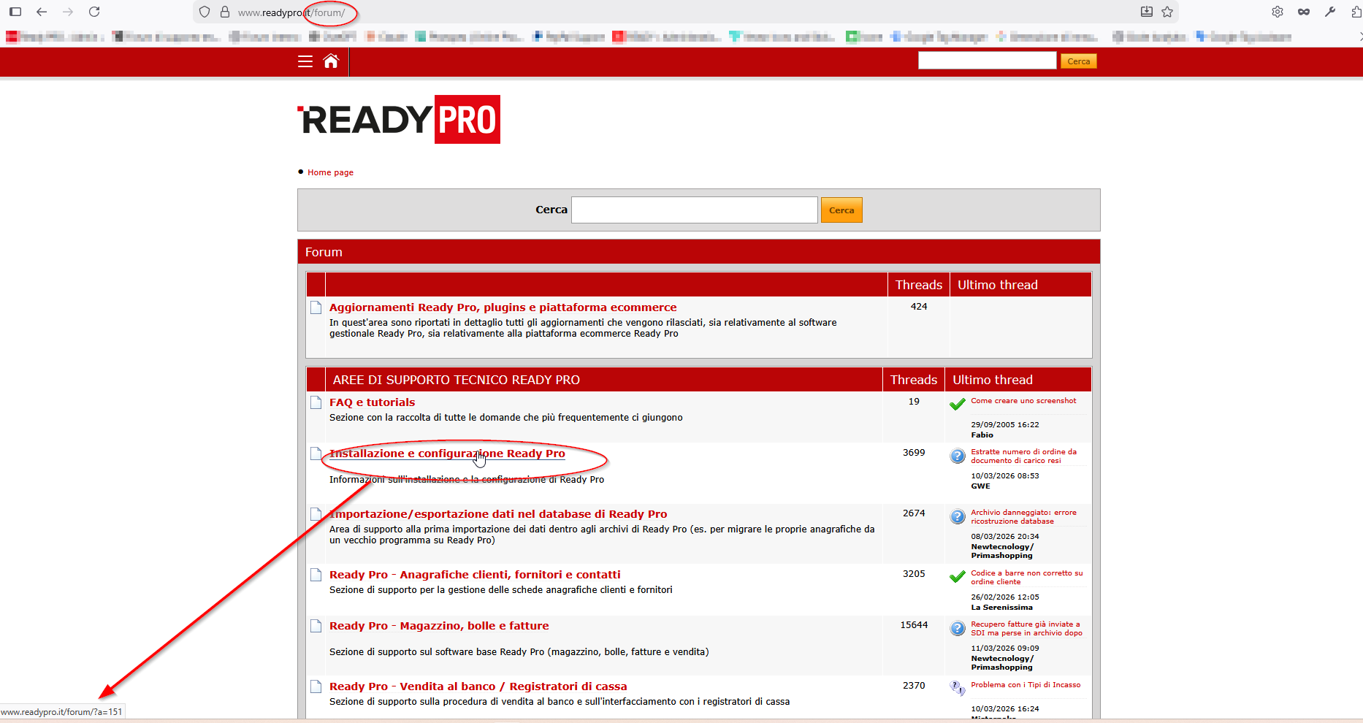Click the date 29/09/2005 16:22
The height and width of the screenshot is (723, 1363).
(x=1004, y=425)
